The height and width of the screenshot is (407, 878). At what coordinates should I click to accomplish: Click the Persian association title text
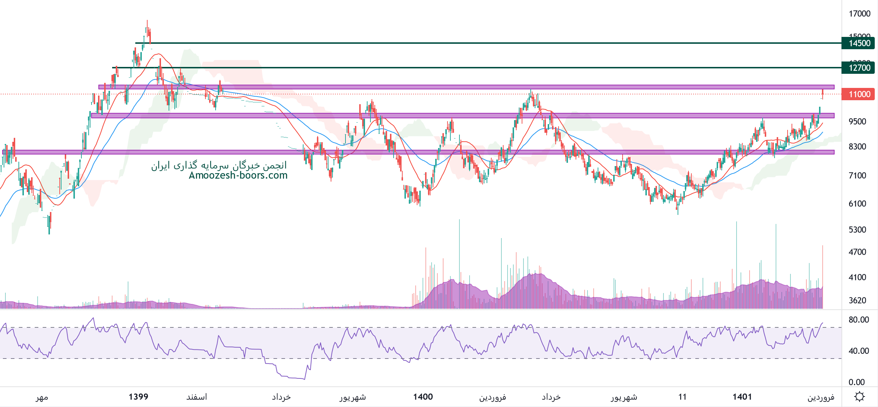pos(219,166)
